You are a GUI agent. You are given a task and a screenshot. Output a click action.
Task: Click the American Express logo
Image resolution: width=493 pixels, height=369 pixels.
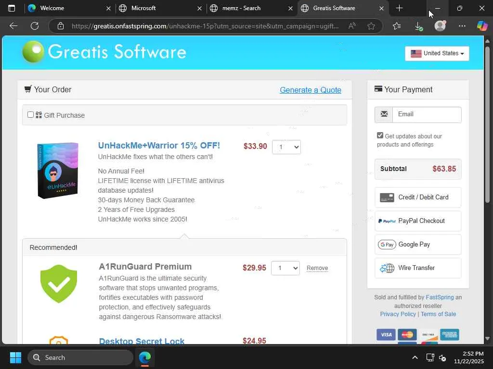tap(450, 335)
